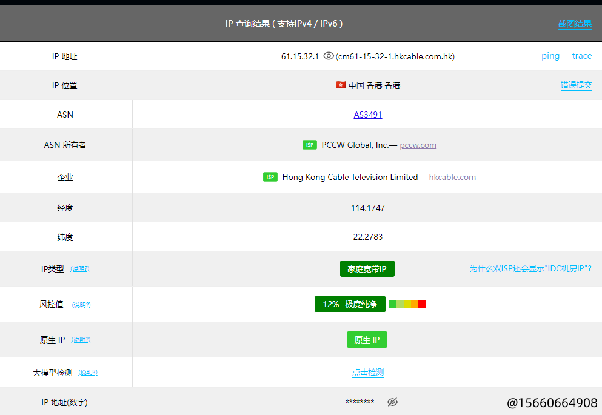The height and width of the screenshot is (415, 602).
Task: Click the 风控值 row label
Action: pos(52,305)
